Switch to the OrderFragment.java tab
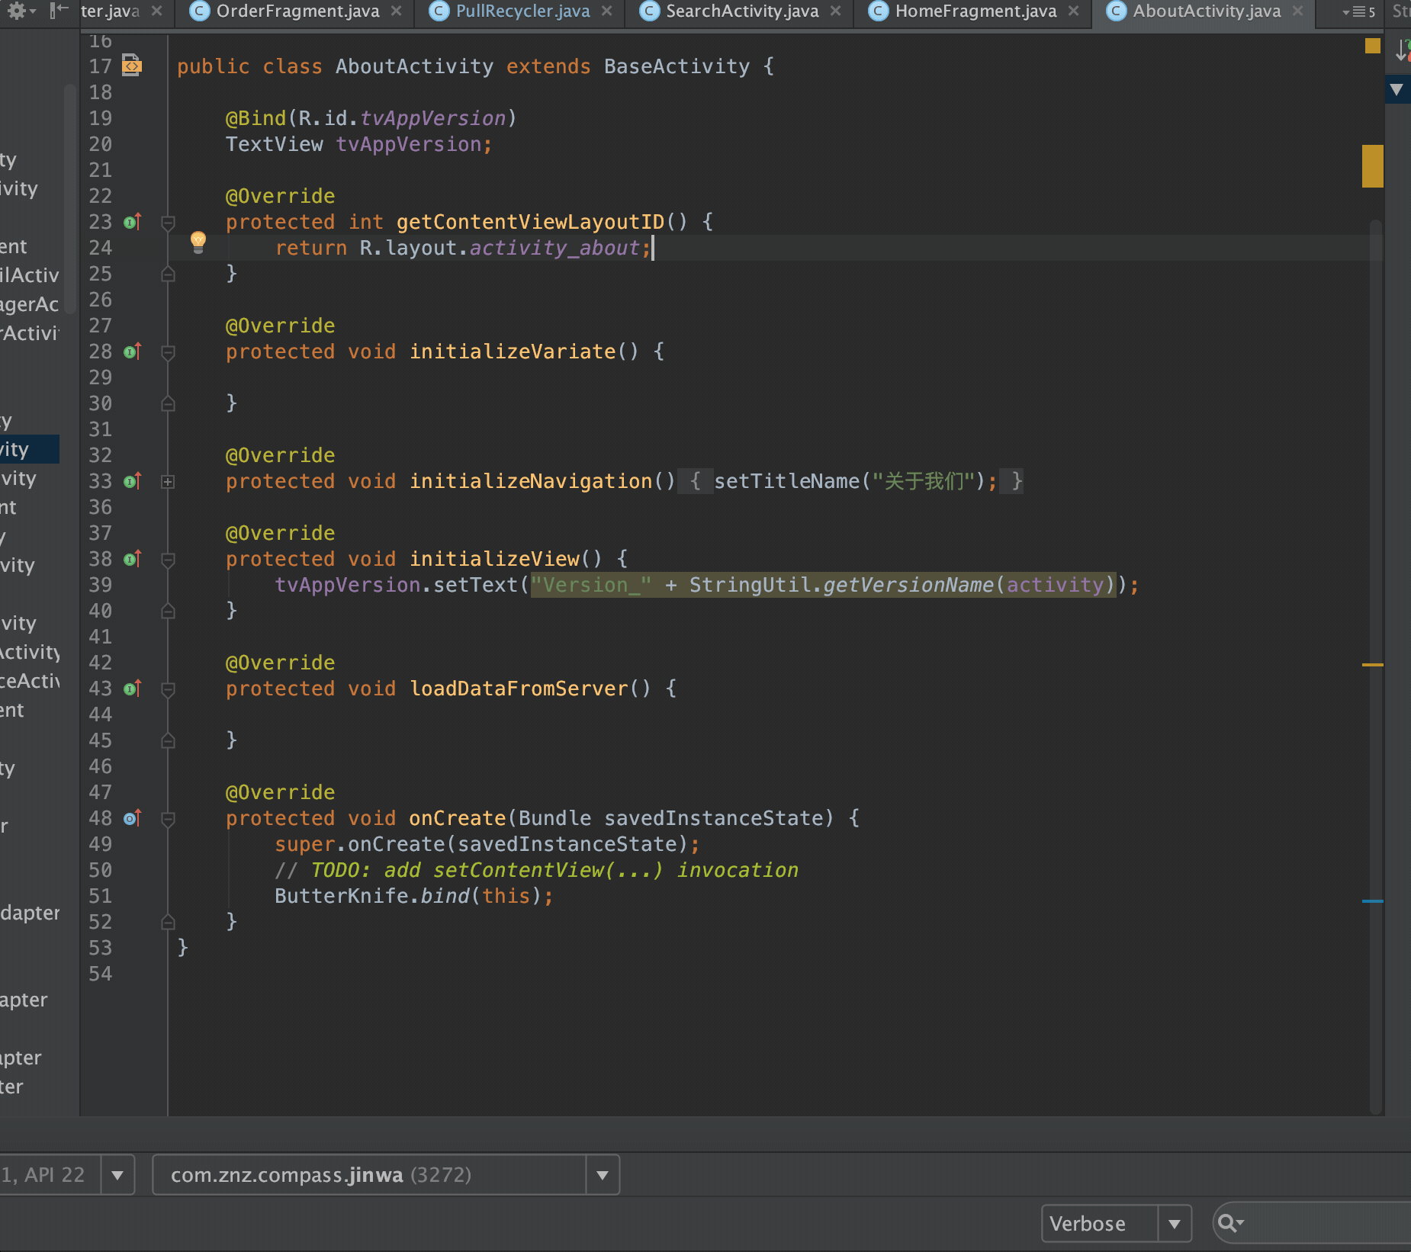Screen dimensions: 1411x1252 (x=297, y=11)
